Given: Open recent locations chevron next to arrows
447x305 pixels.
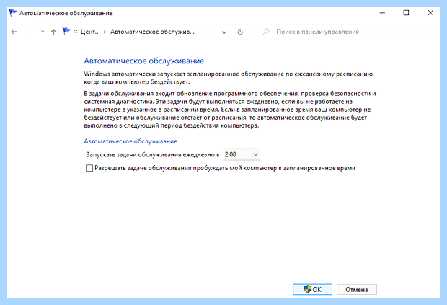Looking at the screenshot, I should (x=43, y=32).
